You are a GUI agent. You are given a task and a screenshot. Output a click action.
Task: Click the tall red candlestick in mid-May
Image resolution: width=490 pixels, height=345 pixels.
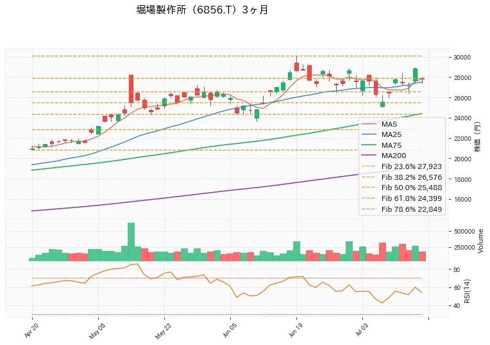131,89
